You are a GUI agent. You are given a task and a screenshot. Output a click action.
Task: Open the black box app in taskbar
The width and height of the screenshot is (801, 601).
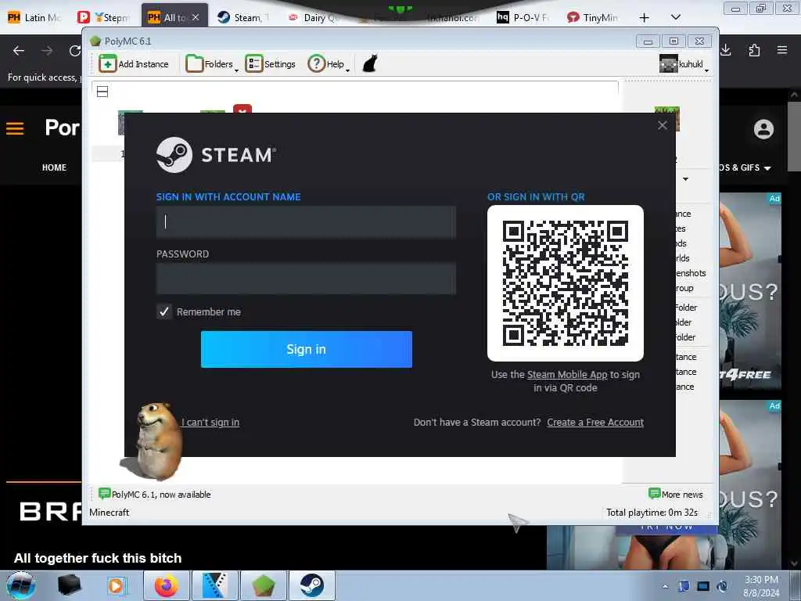[x=70, y=585]
